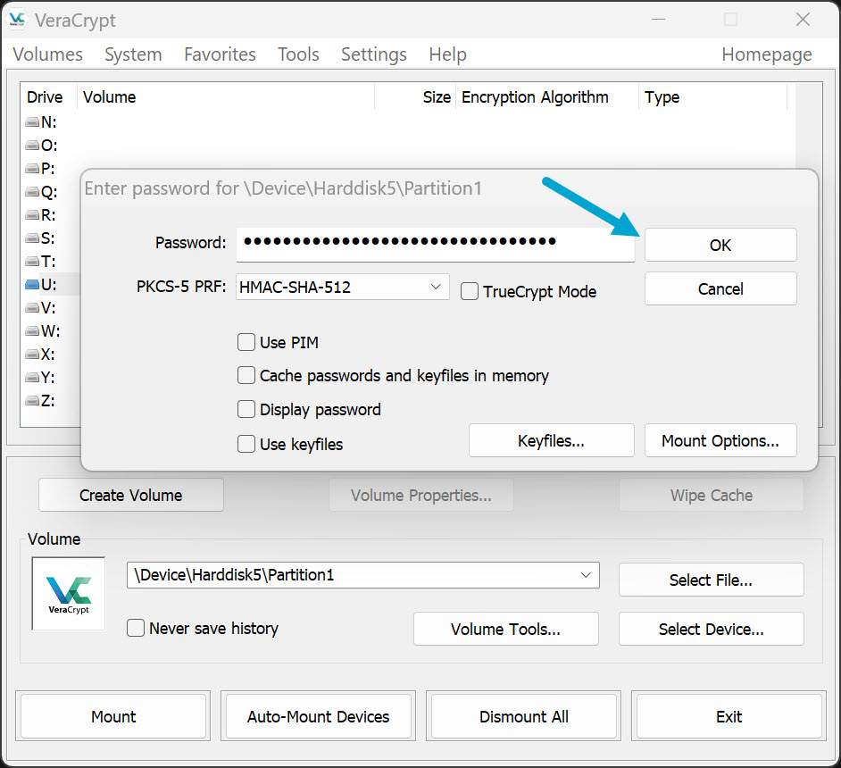Expand the volume path dropdown
Image resolution: width=841 pixels, height=768 pixels.
pyautogui.click(x=586, y=575)
